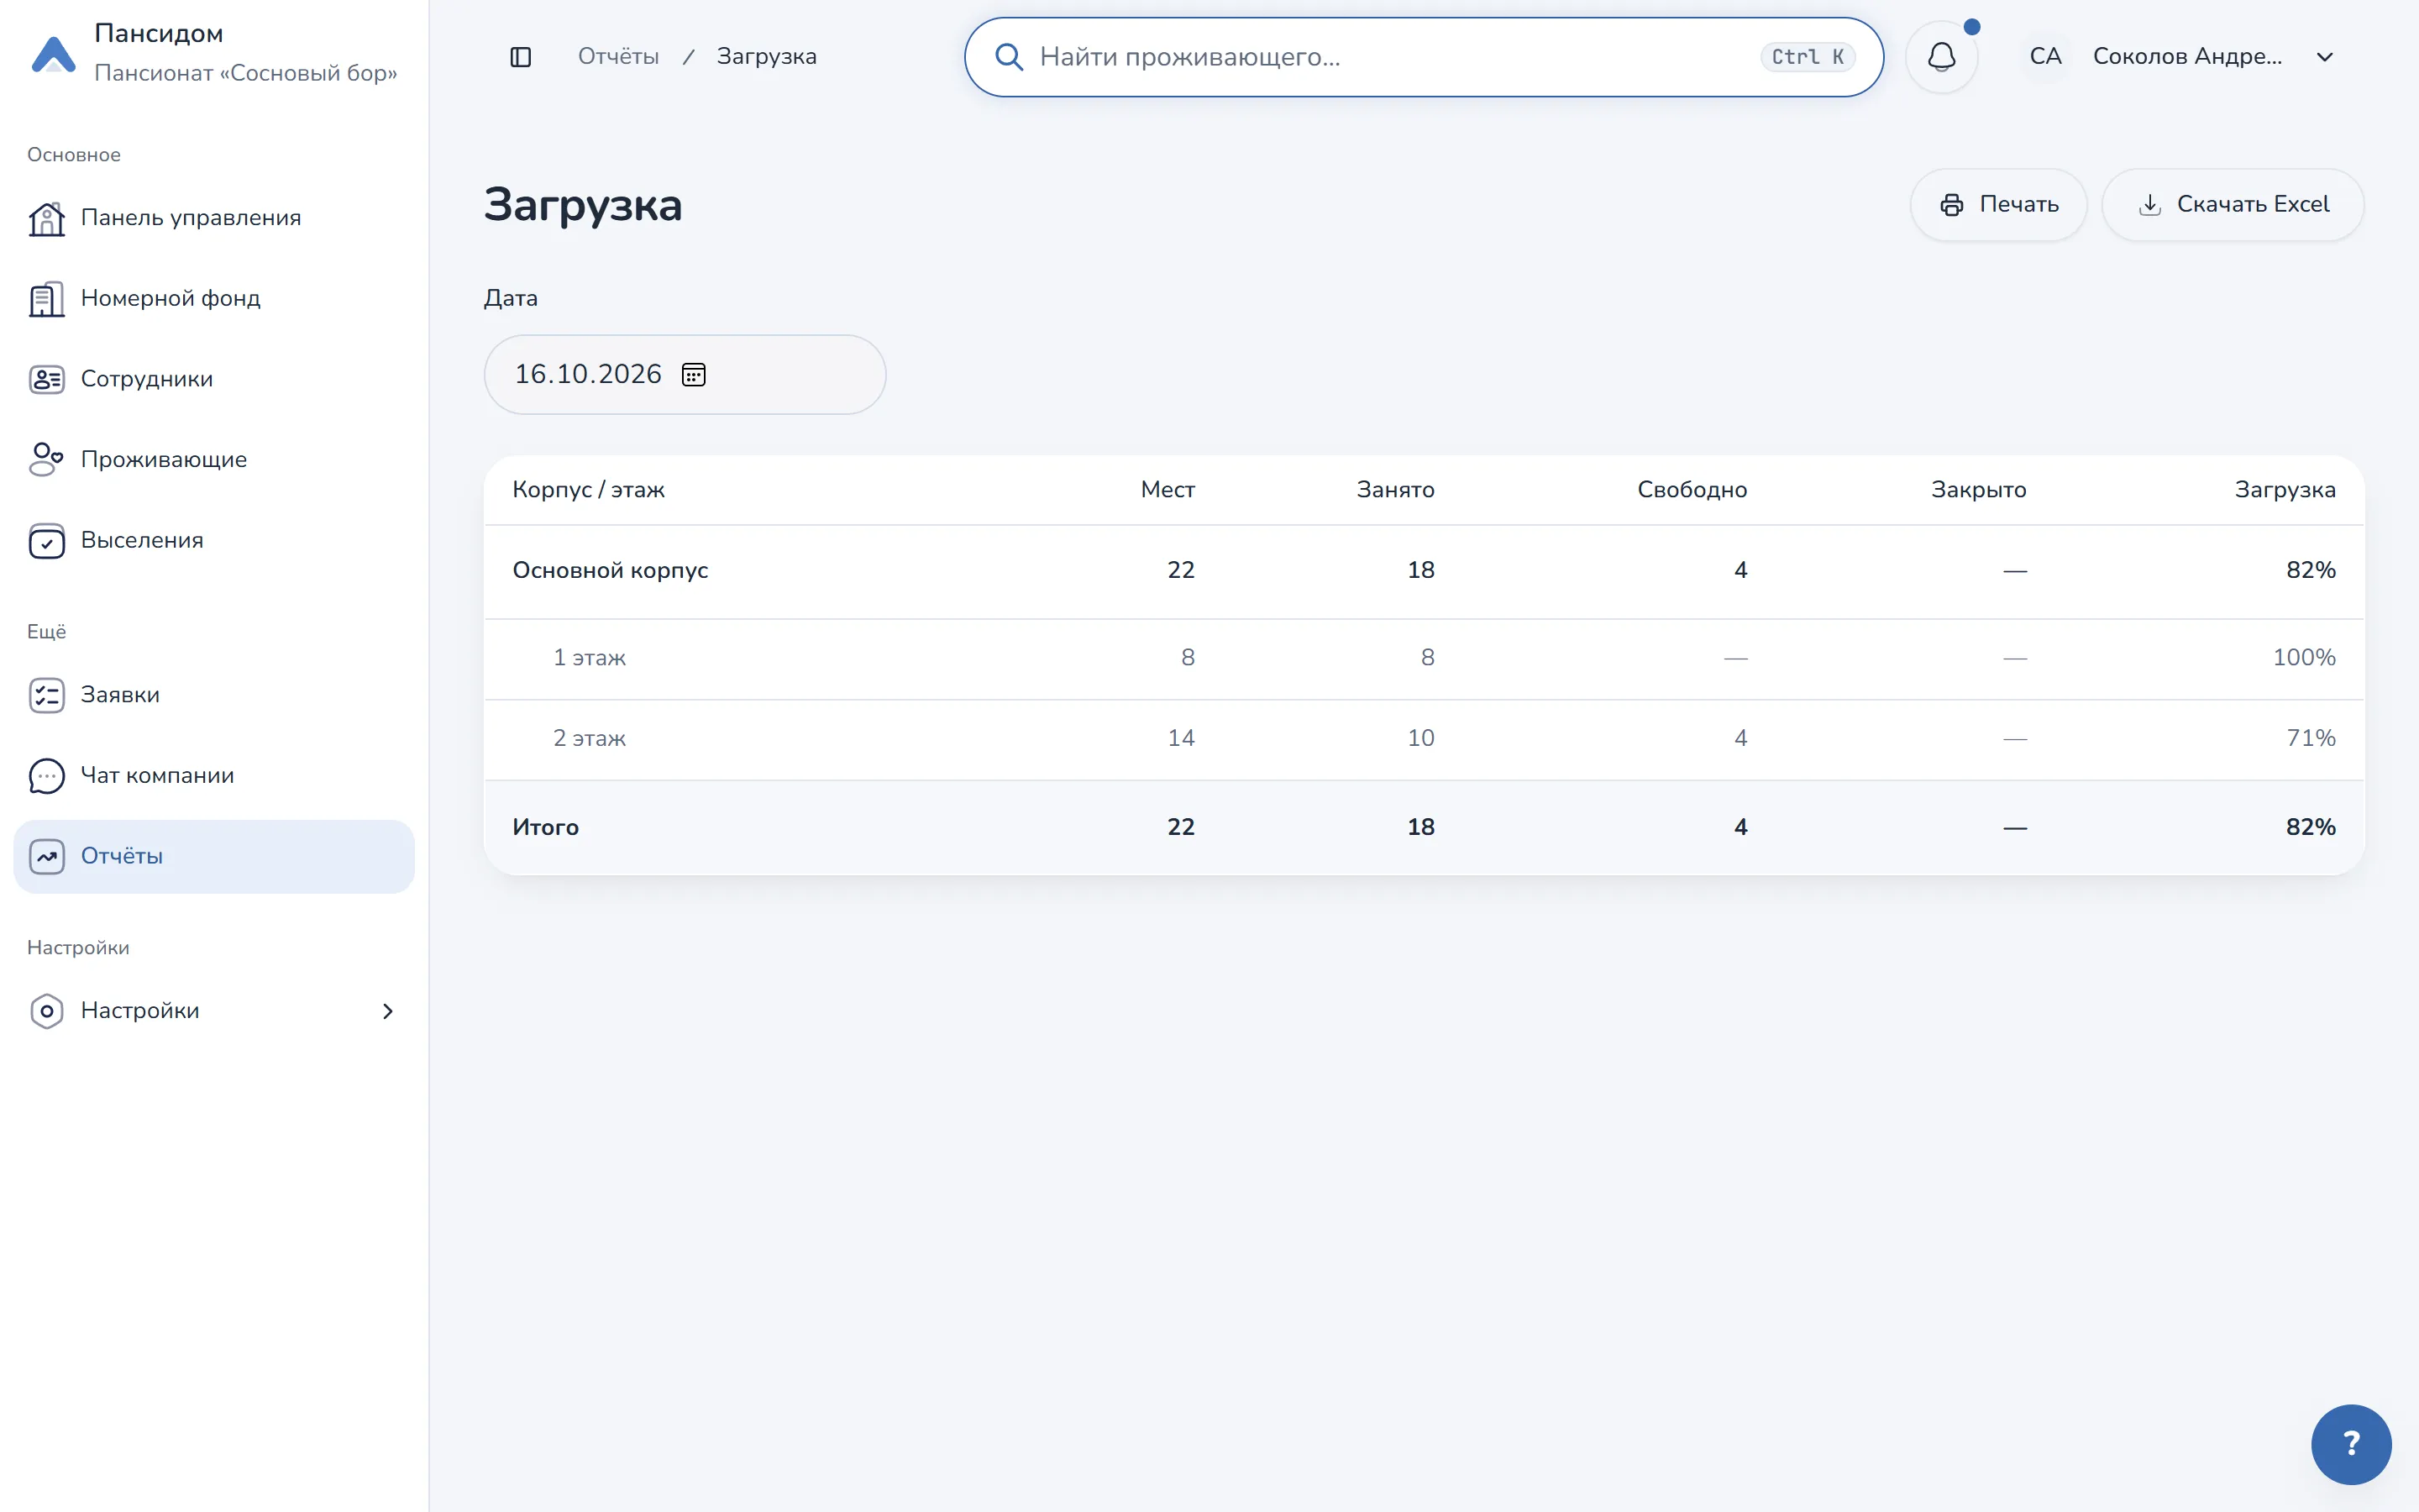This screenshot has height=1512, width=2419.
Task: Select Отчёты menu item
Action: [x=214, y=856]
